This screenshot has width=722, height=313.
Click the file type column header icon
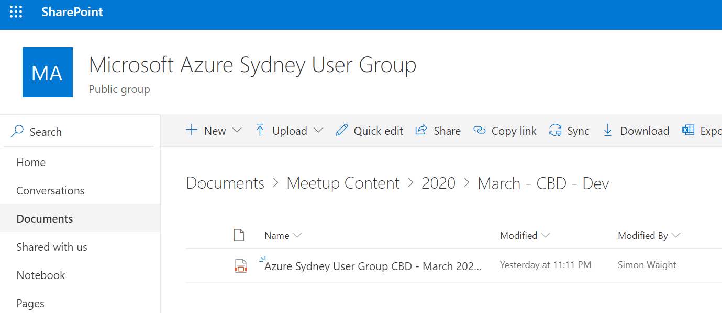tap(239, 235)
